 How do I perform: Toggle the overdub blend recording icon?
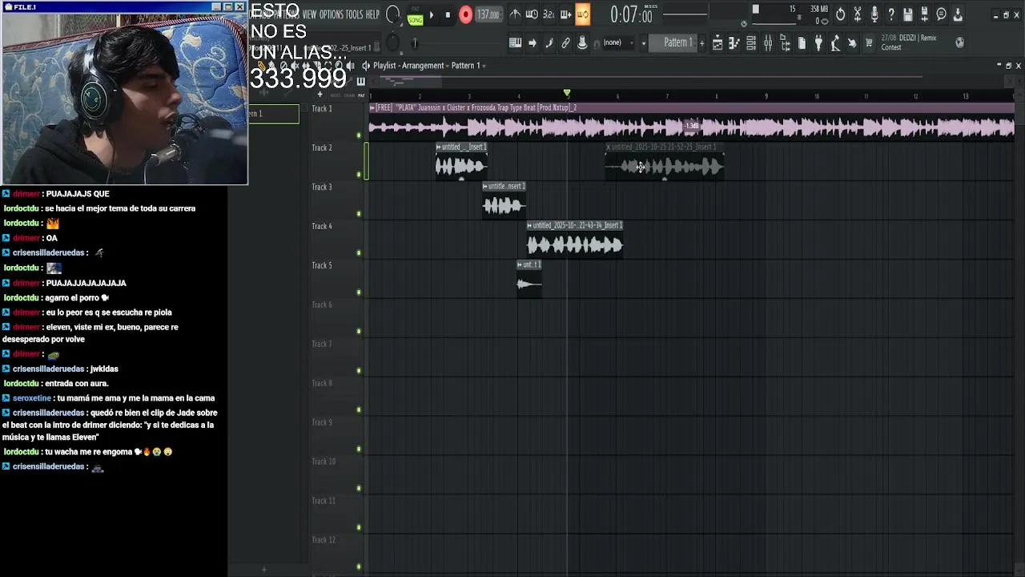(x=565, y=14)
